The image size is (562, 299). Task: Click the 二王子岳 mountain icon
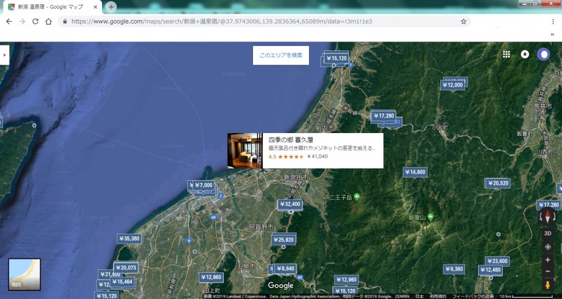point(357,197)
